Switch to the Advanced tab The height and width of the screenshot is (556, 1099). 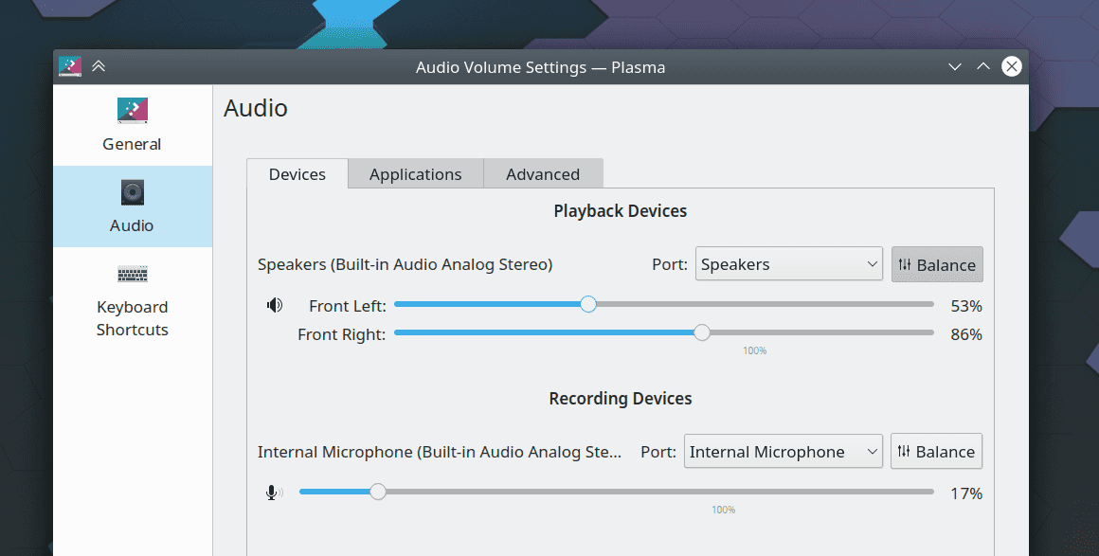point(543,173)
